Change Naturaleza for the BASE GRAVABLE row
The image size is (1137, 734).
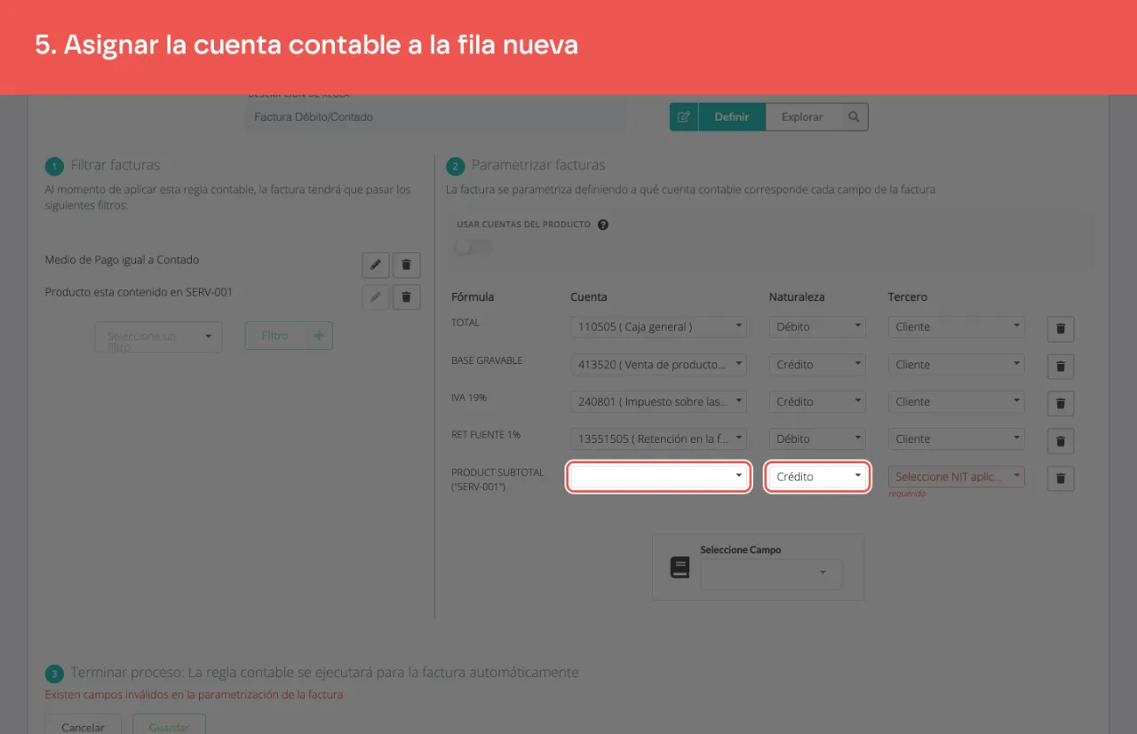click(817, 364)
